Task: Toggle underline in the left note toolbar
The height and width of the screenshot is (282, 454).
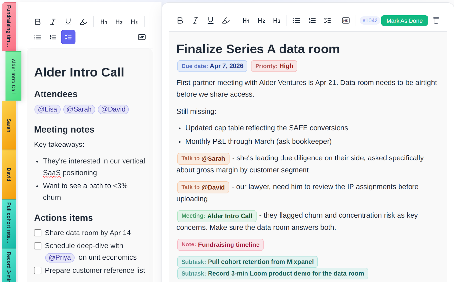Action: (x=68, y=22)
